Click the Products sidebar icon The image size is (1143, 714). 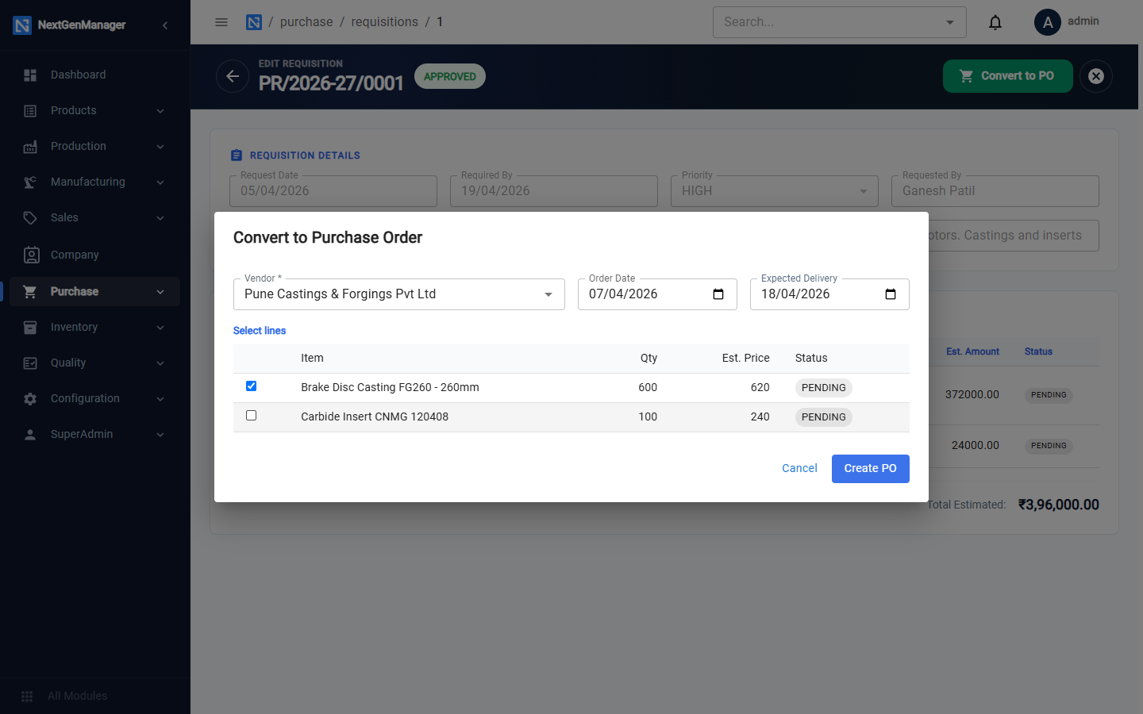tap(30, 110)
